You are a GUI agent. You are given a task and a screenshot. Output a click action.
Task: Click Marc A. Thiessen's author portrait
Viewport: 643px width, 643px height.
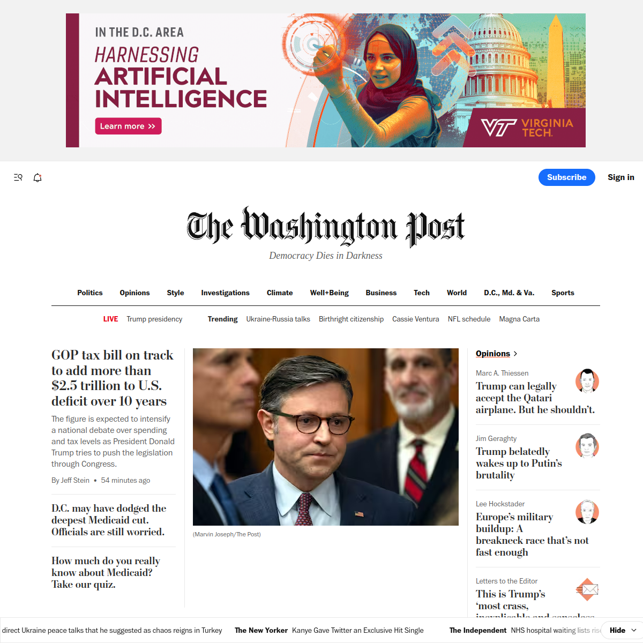[587, 381]
